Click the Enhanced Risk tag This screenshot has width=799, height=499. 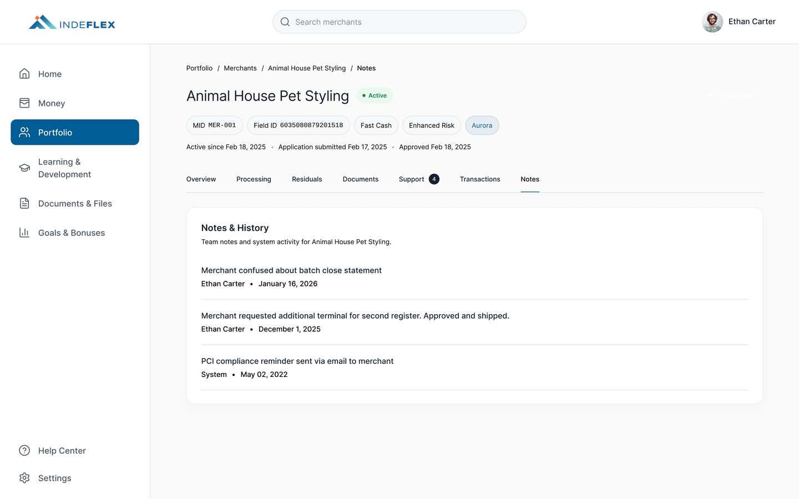point(432,125)
